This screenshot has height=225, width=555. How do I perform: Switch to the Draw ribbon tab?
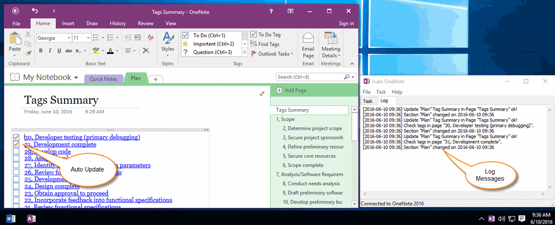click(x=92, y=23)
